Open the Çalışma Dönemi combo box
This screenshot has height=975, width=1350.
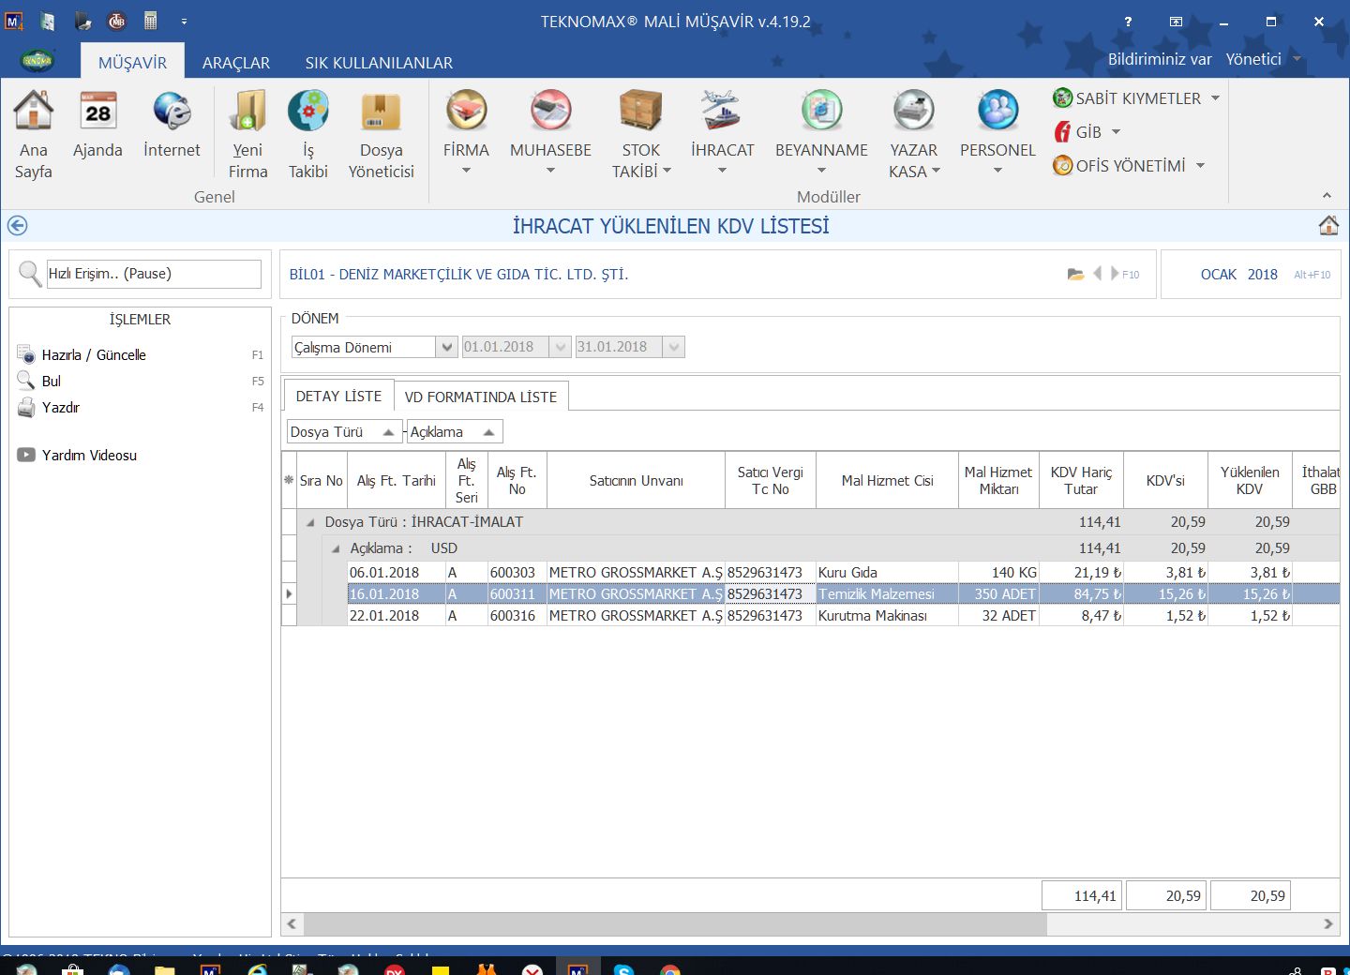point(446,348)
